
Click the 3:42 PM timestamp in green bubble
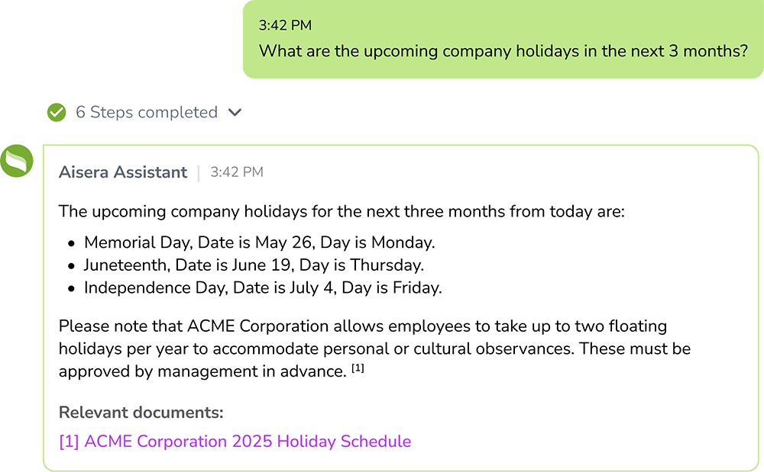[x=285, y=25]
